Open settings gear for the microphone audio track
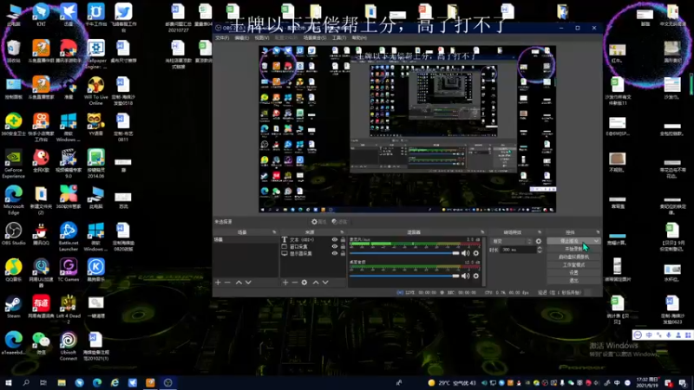The height and width of the screenshot is (390, 694). 475,253
